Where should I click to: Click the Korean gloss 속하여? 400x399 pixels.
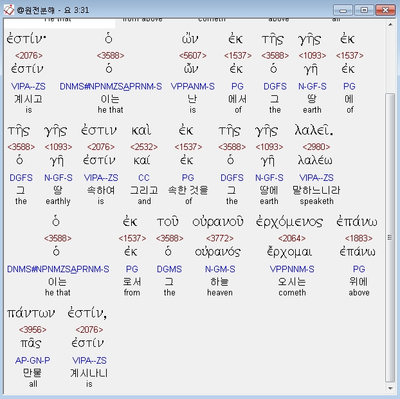coord(101,190)
